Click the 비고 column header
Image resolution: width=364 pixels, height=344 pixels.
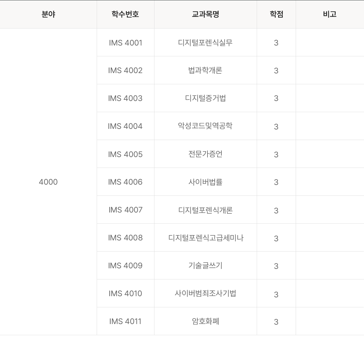click(330, 14)
